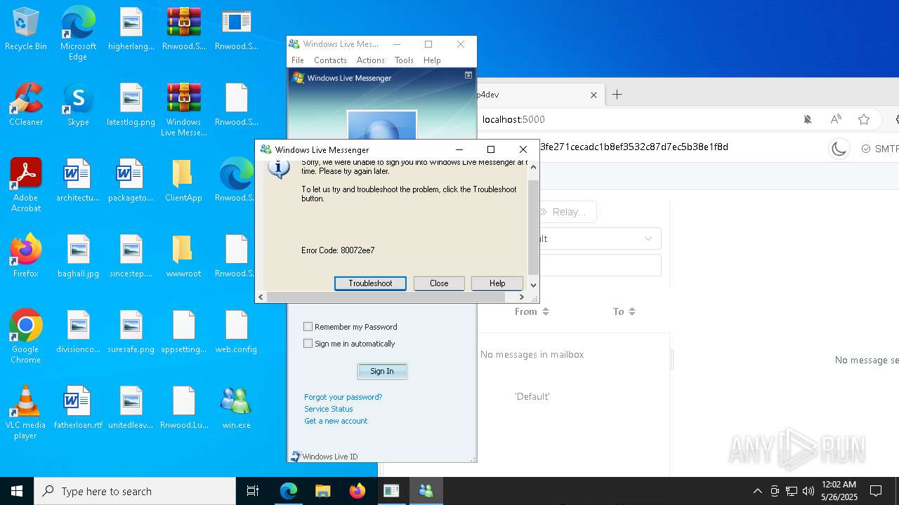Click the Troubleshoot button
The height and width of the screenshot is (505, 899).
pyautogui.click(x=370, y=283)
